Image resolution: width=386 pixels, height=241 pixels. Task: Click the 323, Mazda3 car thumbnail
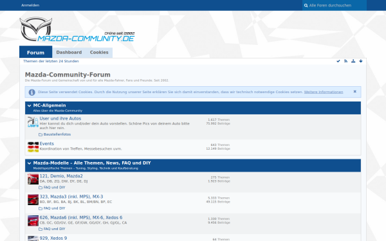click(33, 200)
